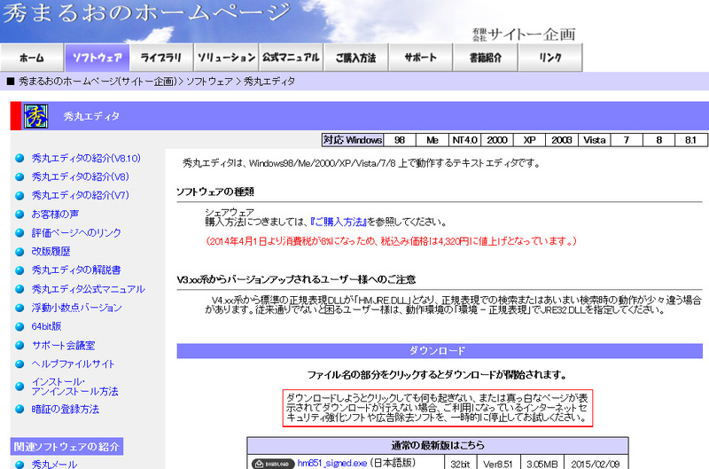
Task: Open the ホーム navigation tab
Action: [31, 58]
